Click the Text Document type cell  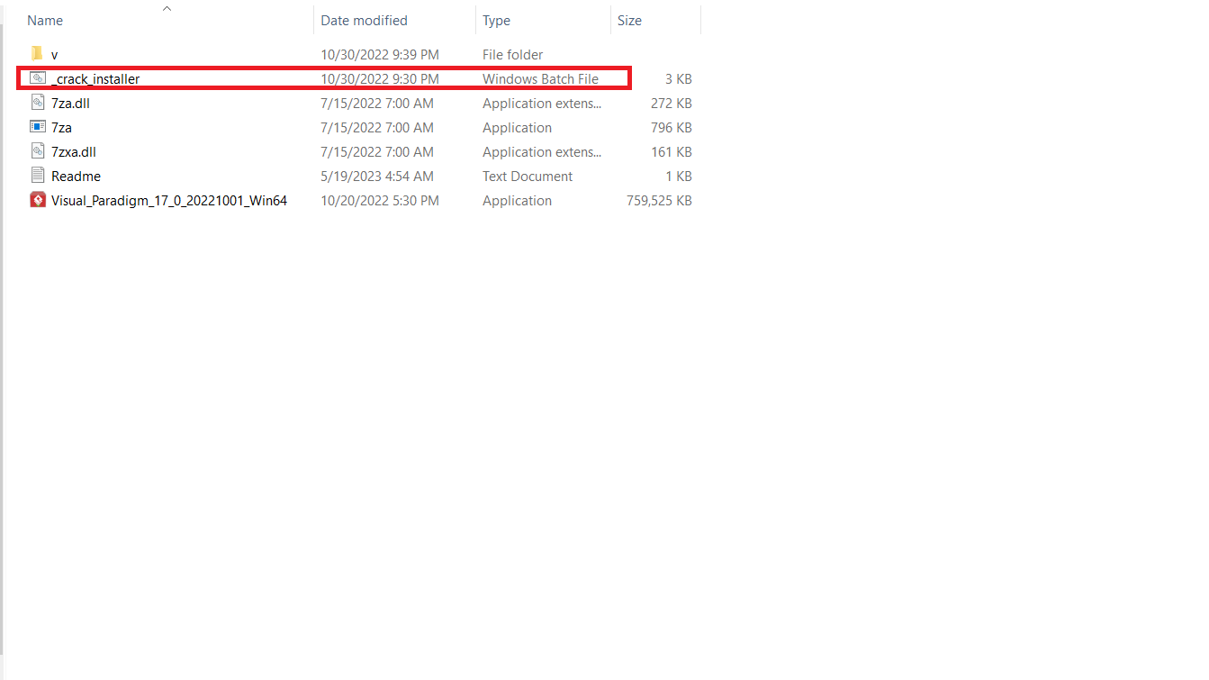click(x=528, y=176)
